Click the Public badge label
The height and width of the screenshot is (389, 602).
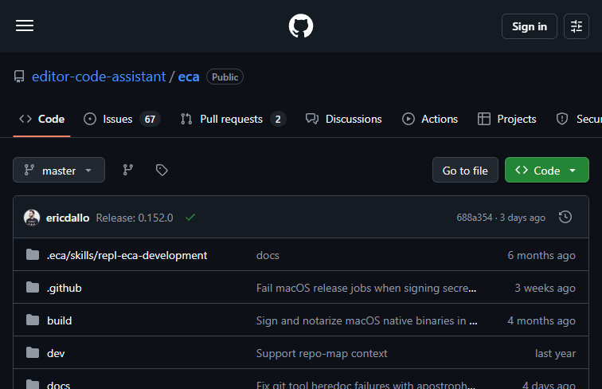click(x=225, y=77)
